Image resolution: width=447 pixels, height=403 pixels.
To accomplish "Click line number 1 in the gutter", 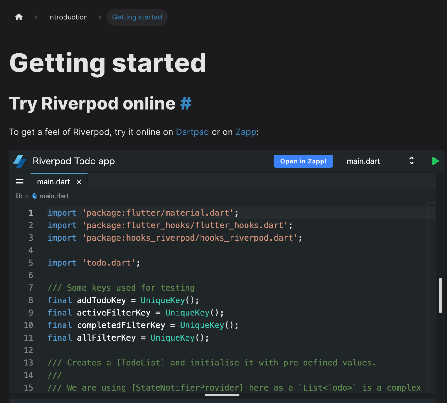I will [x=31, y=213].
